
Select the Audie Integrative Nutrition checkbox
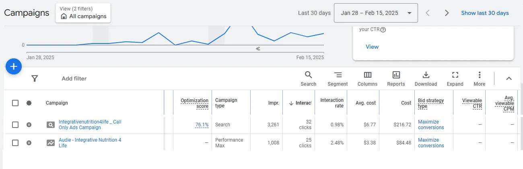tap(15, 142)
